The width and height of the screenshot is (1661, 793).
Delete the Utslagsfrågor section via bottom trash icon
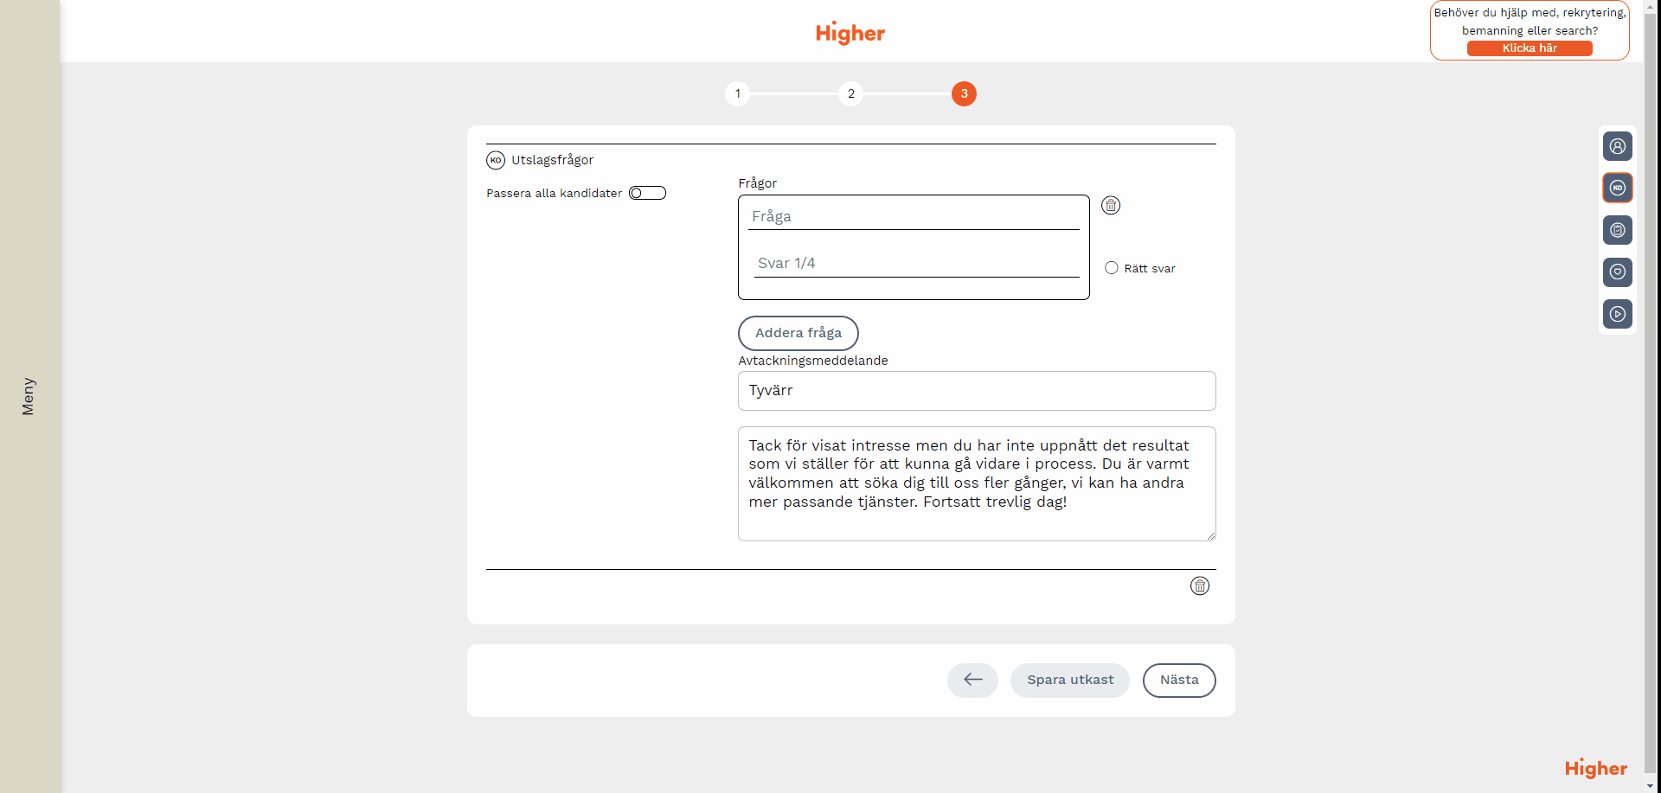(x=1199, y=586)
